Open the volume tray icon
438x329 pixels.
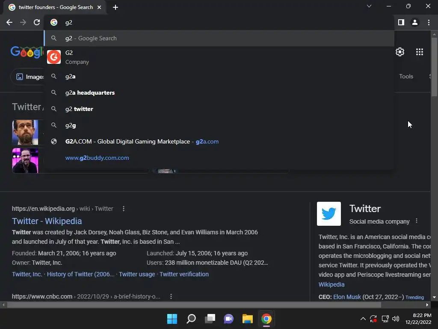coord(396,319)
